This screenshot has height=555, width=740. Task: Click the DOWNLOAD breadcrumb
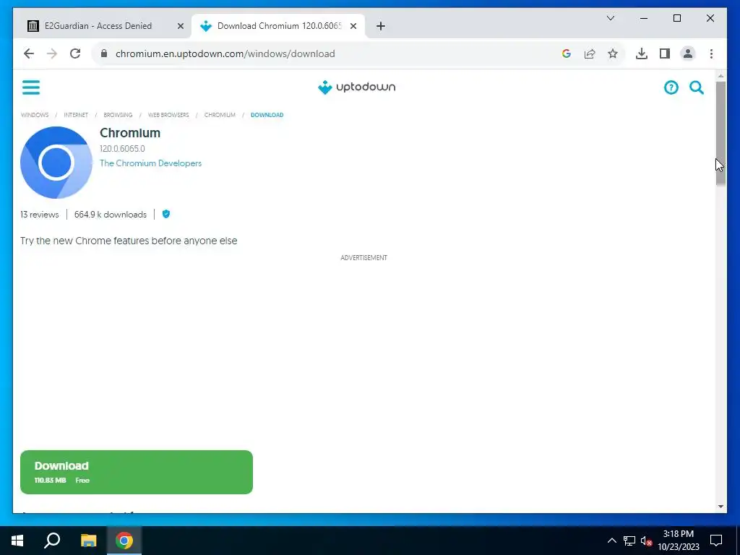tap(267, 115)
